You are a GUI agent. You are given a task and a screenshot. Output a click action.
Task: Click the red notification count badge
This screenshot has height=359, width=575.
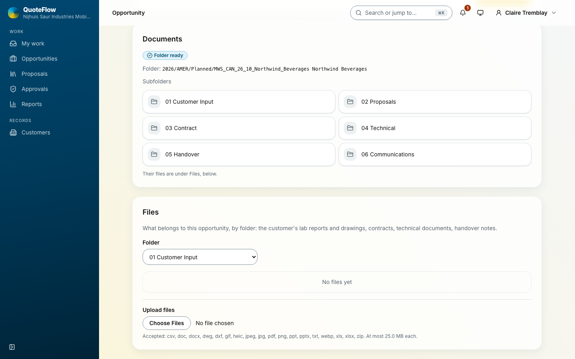(x=468, y=8)
